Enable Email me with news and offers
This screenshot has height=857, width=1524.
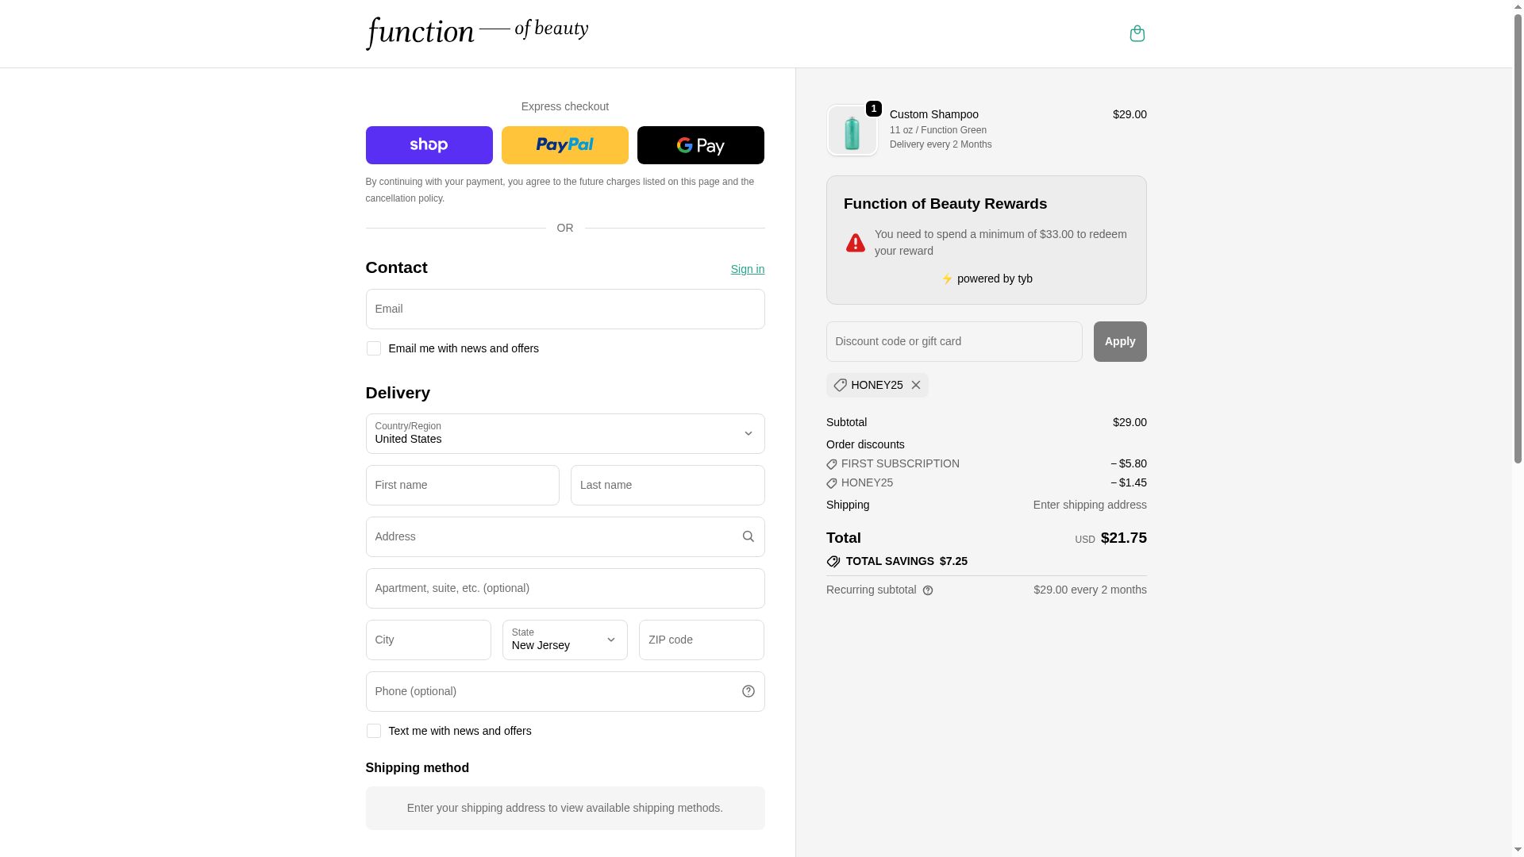point(373,348)
